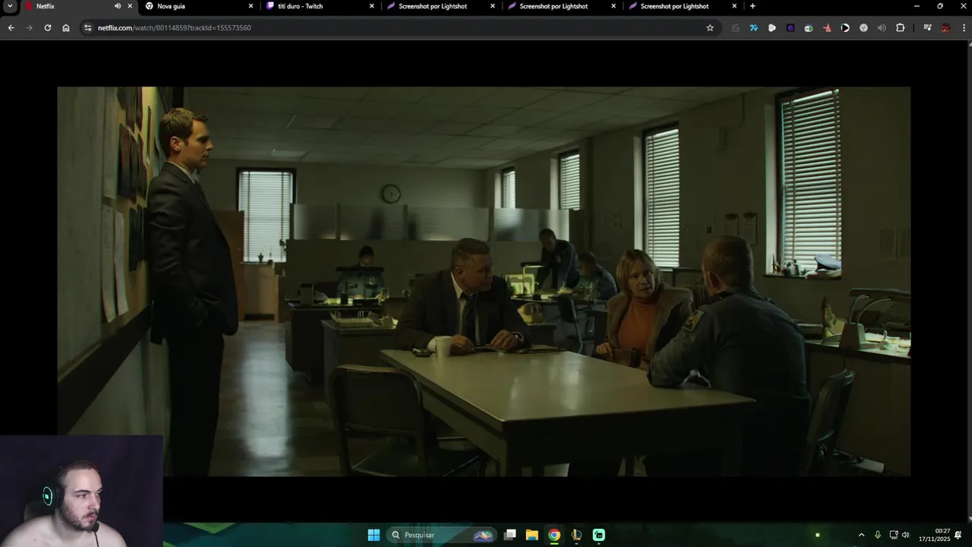The image size is (972, 547).
Task: Open the notifications bell
Action: click(958, 535)
